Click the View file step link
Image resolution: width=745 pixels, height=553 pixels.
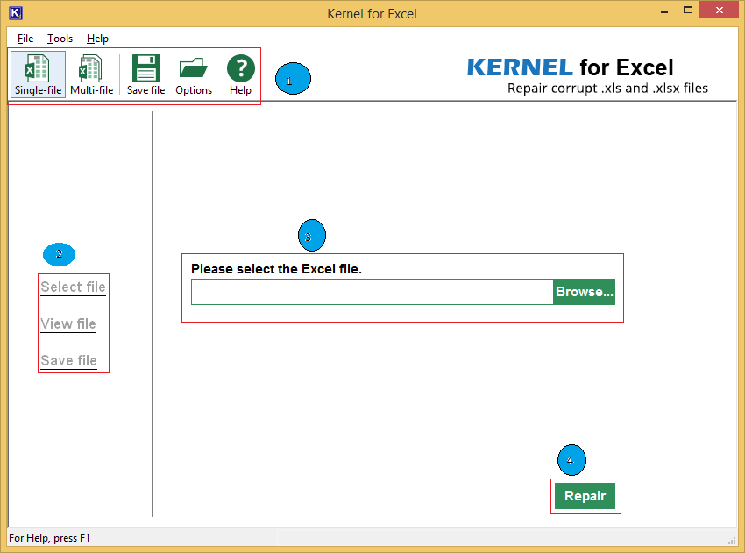pyautogui.click(x=68, y=323)
